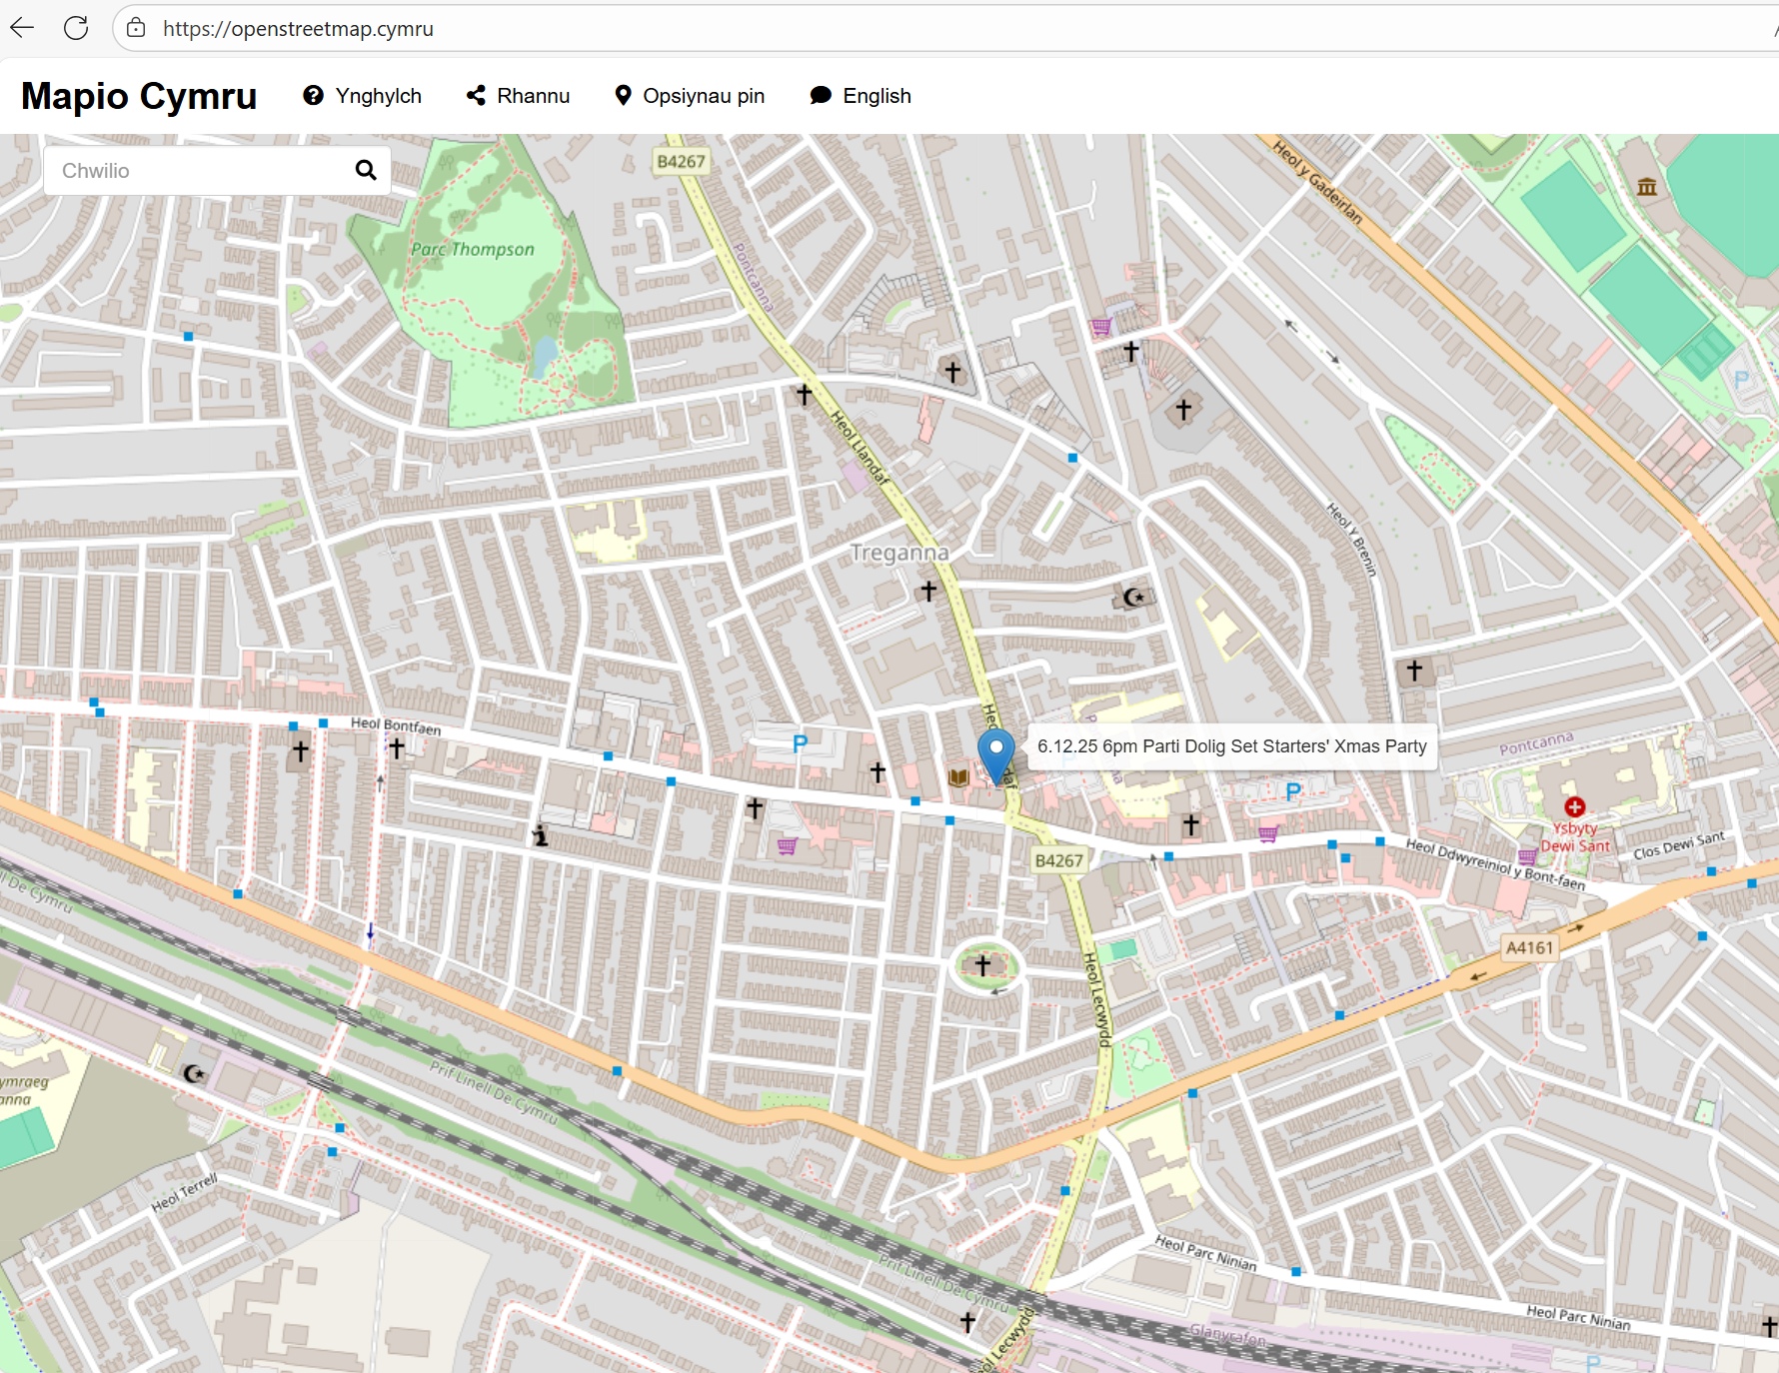Click the library book icon beside the pin
Image resolution: width=1779 pixels, height=1373 pixels.
[x=958, y=777]
